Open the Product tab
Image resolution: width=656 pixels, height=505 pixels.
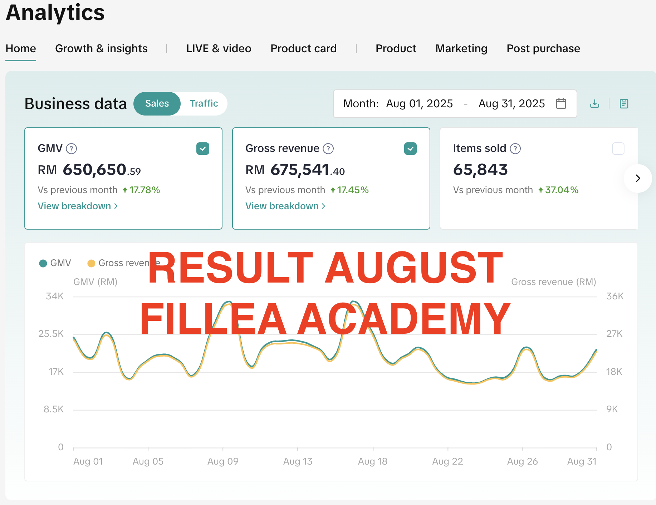(396, 48)
